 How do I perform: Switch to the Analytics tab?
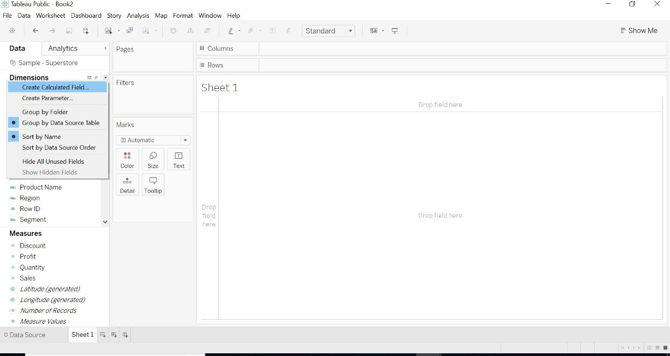[x=63, y=48]
